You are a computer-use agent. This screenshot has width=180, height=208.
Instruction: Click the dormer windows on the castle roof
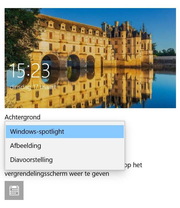point(74,28)
